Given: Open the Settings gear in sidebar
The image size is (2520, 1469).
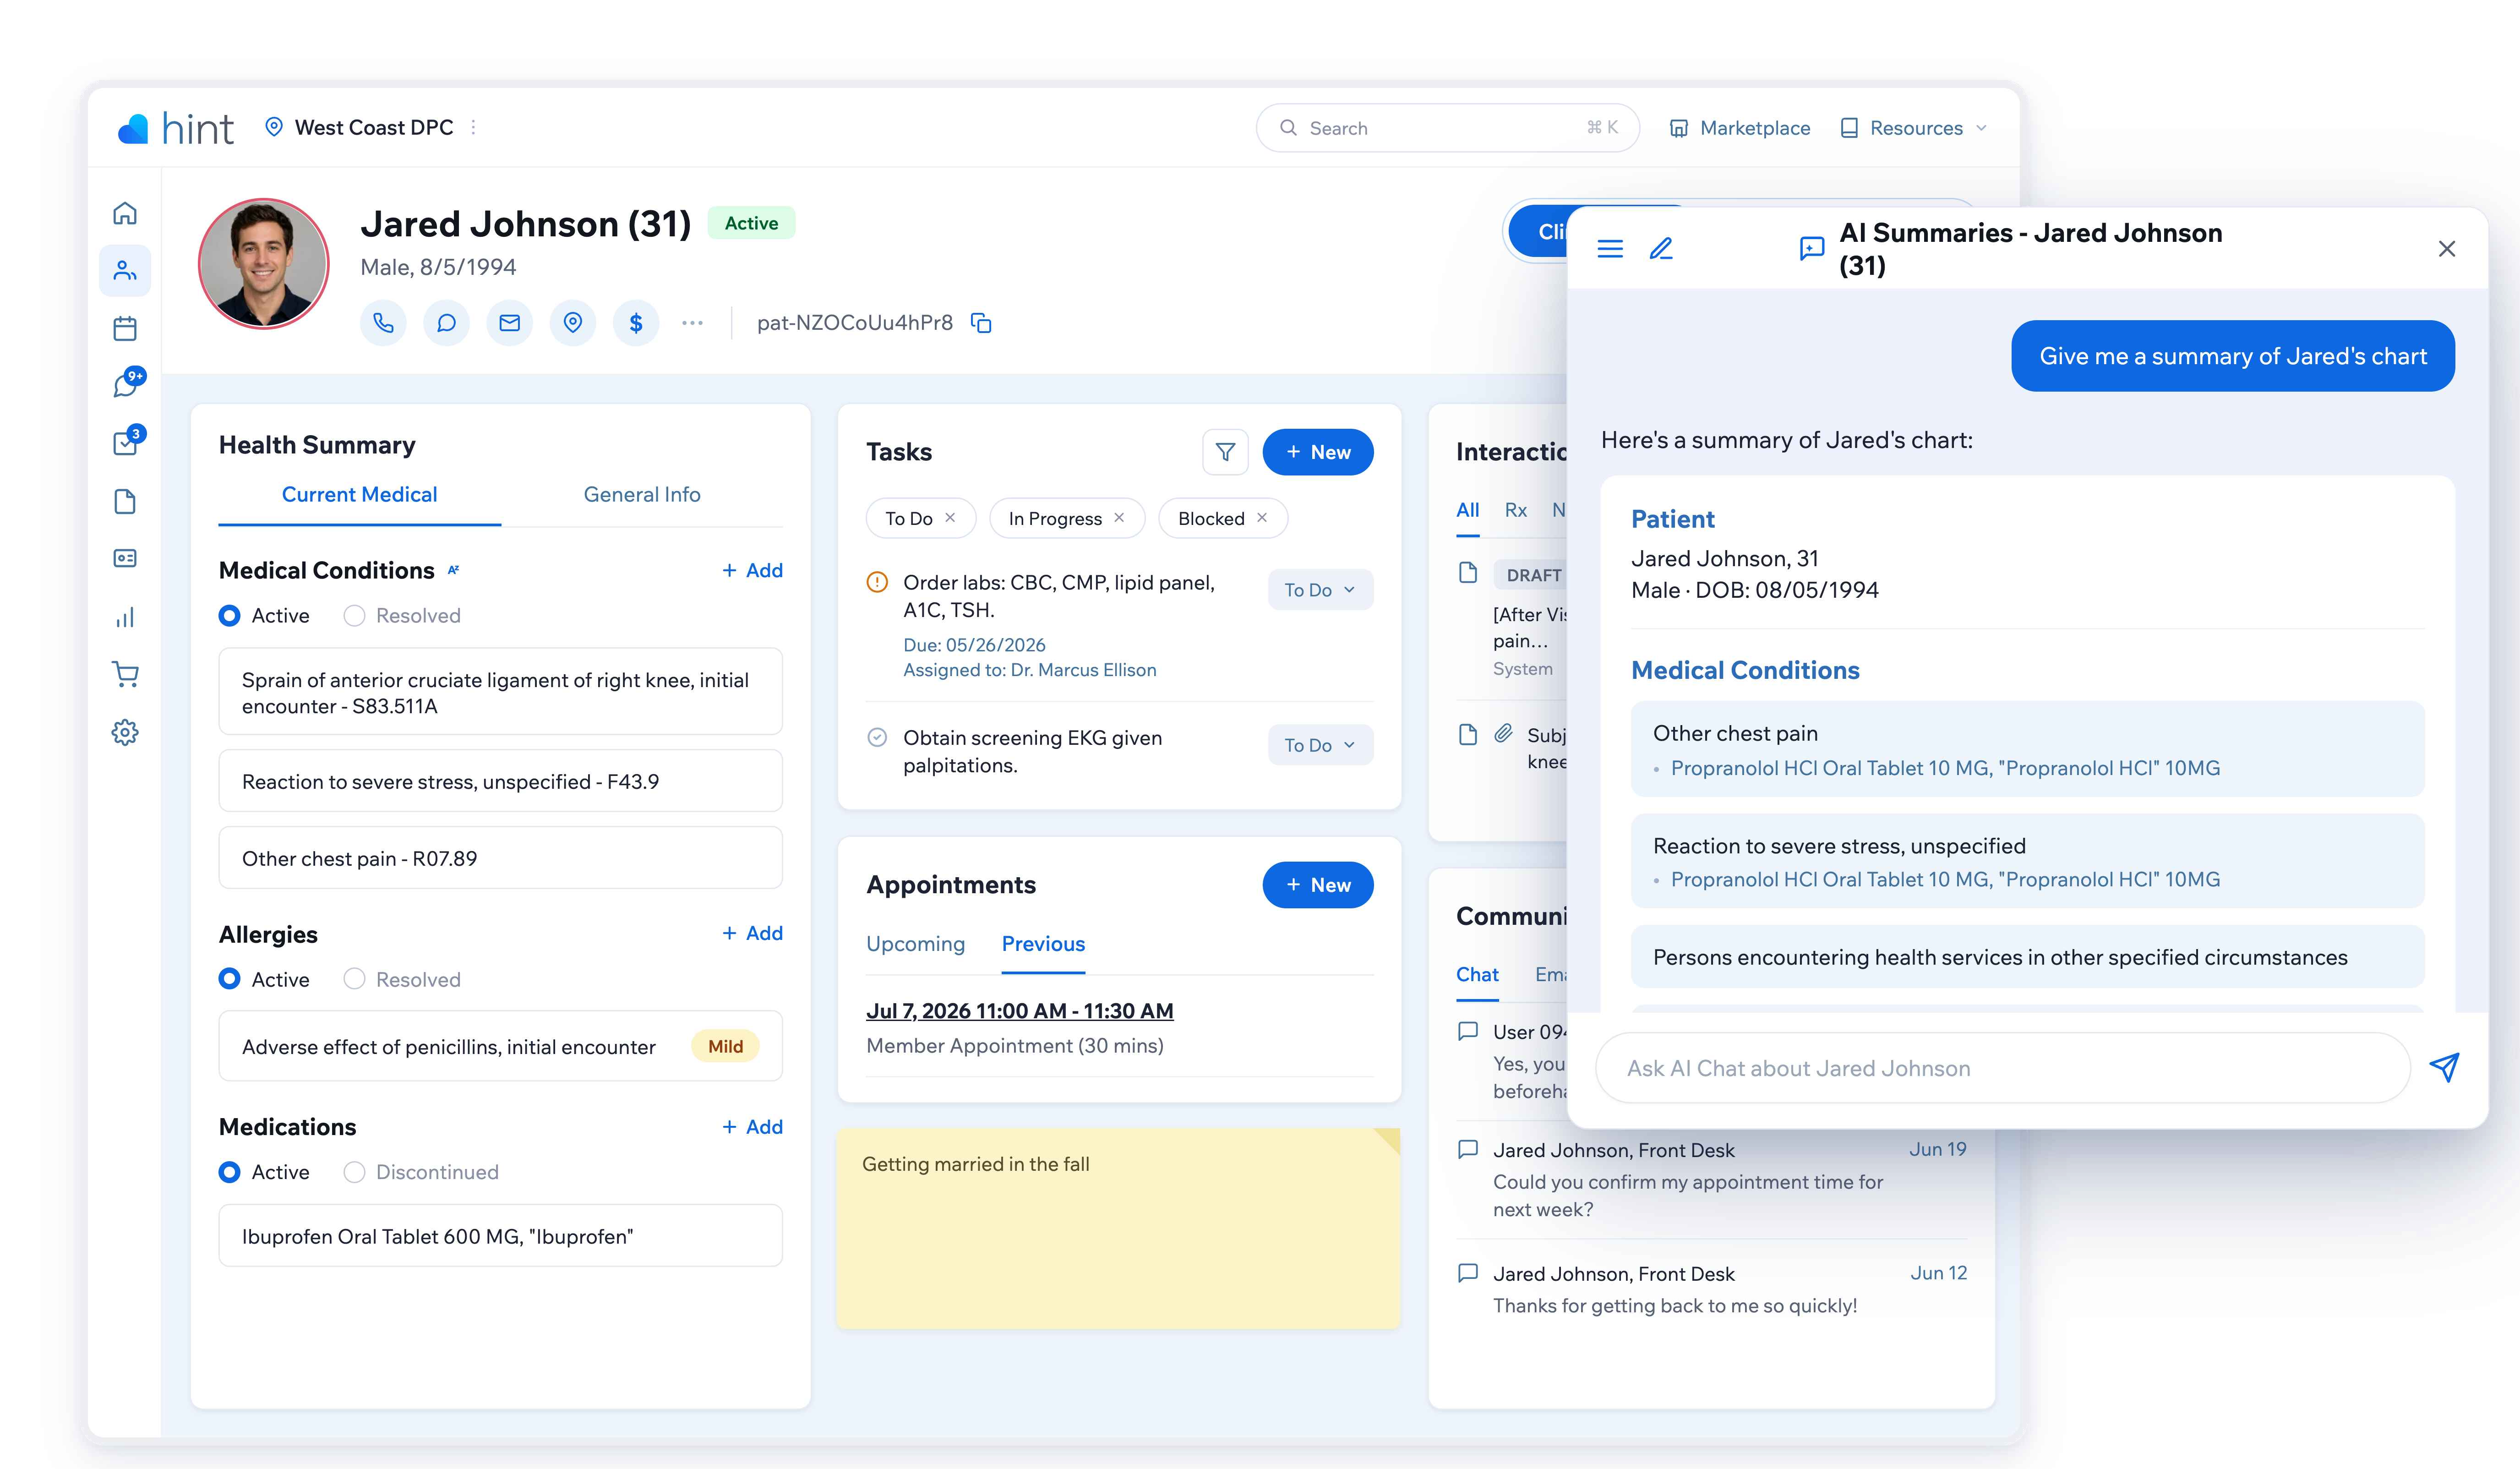Looking at the screenshot, I should click(125, 732).
